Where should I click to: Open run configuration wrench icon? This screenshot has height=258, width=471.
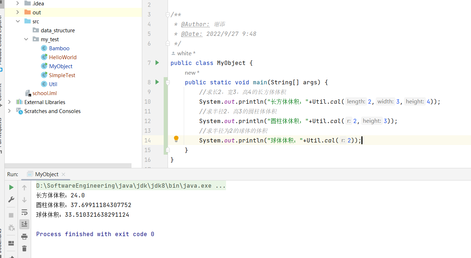[11, 200]
